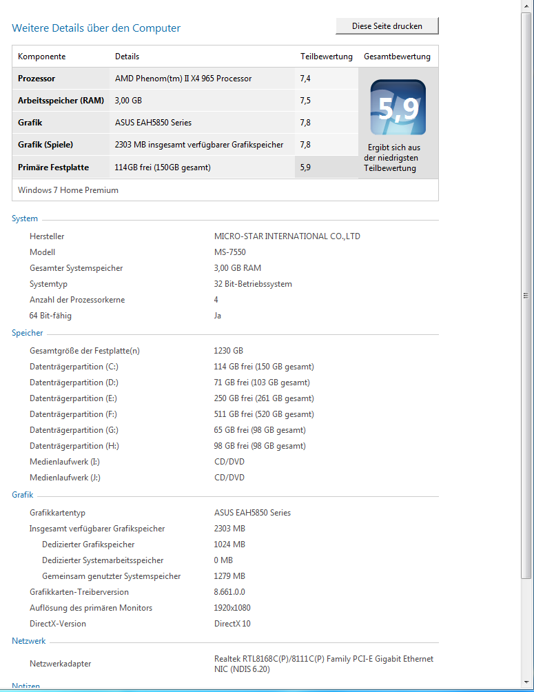Click the 5,9 Windows Experience Index badge

(398, 108)
